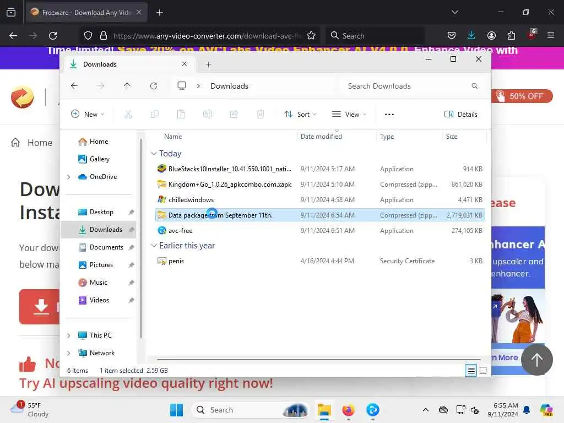The width and height of the screenshot is (564, 423).
Task: Click the Copy icon in Explorer toolbar
Action: 155,115
